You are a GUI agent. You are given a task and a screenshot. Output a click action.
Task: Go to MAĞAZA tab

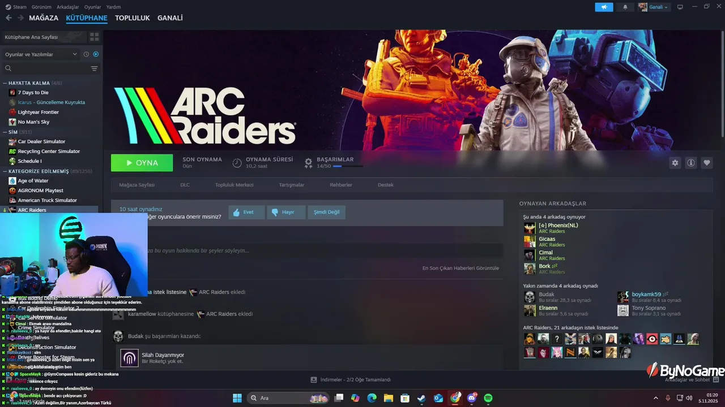pyautogui.click(x=44, y=18)
